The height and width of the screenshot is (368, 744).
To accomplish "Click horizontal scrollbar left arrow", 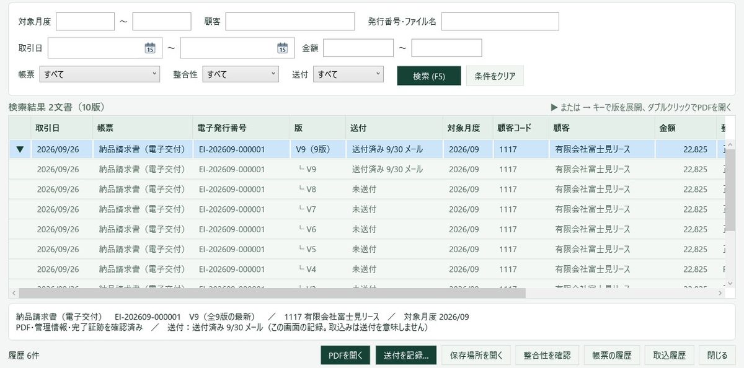I will [14, 293].
